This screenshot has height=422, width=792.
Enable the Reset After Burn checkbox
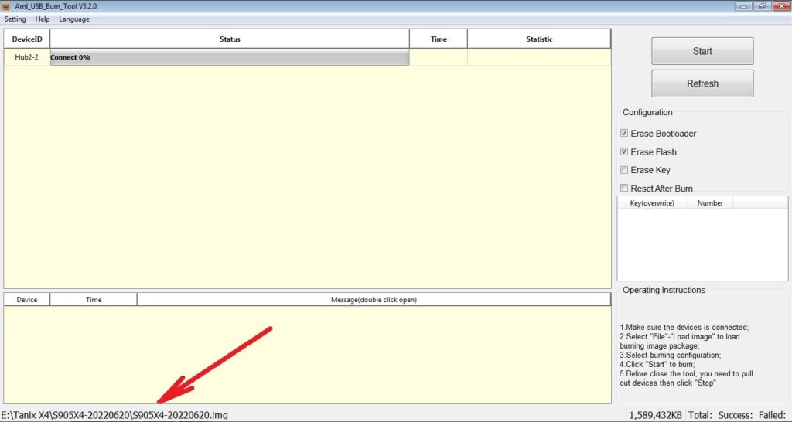coord(624,188)
